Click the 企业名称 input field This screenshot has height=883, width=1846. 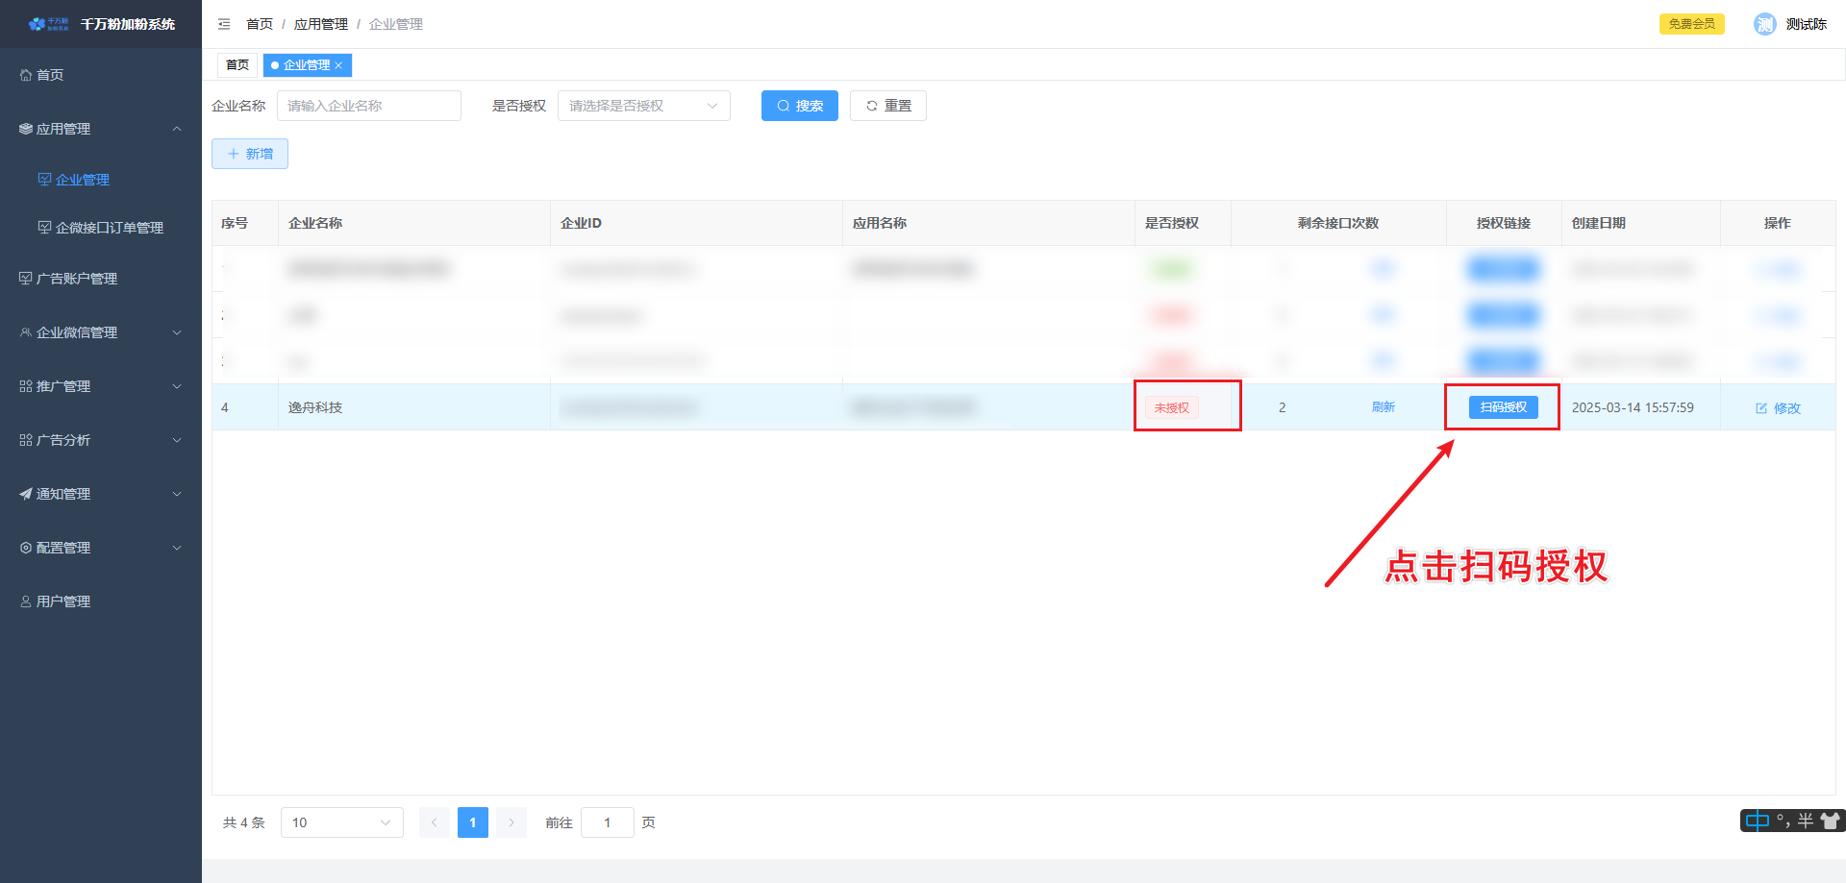click(x=368, y=106)
